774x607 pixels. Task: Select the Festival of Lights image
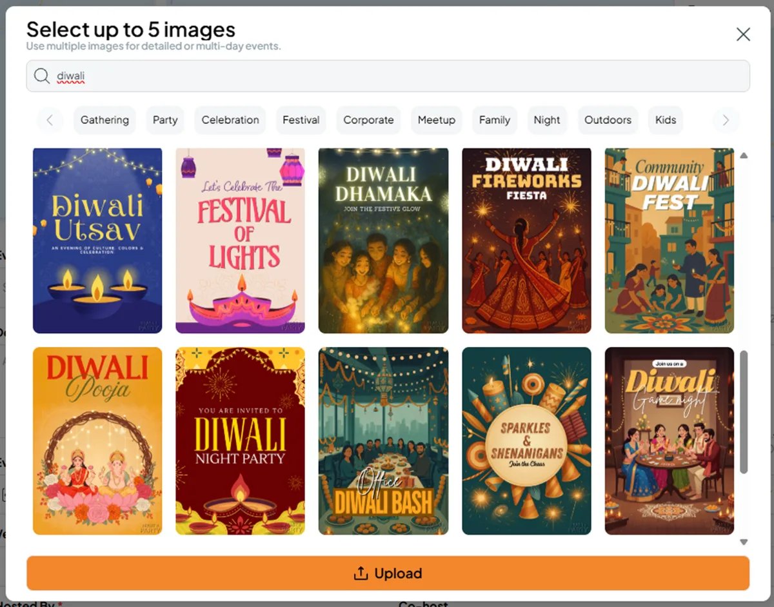(x=240, y=241)
